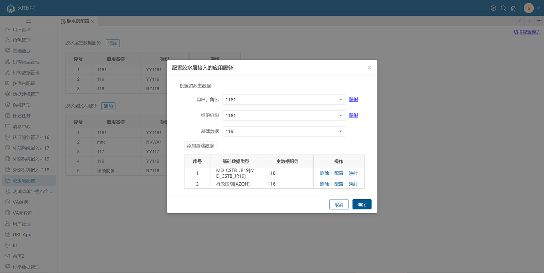Open 消息中心 from the sidebar
The height and width of the screenshot is (273, 544).
tap(22, 127)
